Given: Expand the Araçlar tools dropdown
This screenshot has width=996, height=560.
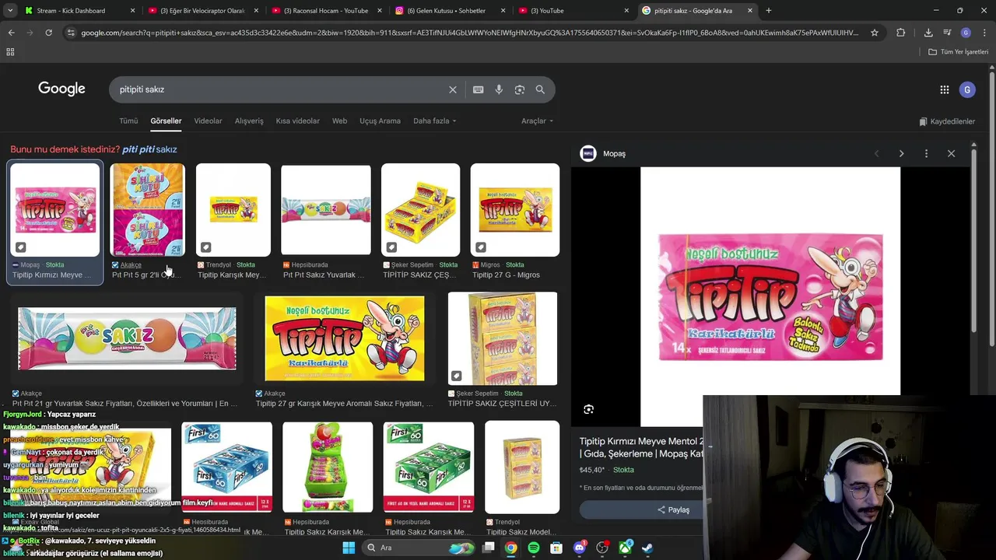Looking at the screenshot, I should click(x=537, y=121).
